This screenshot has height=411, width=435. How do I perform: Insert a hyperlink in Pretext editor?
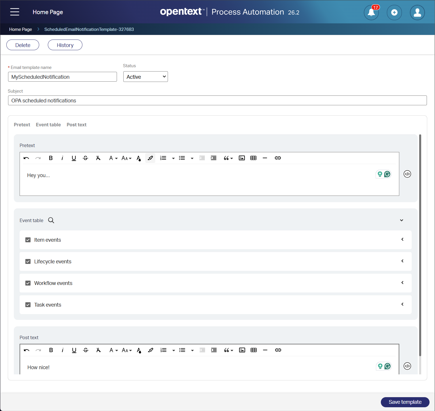pos(278,158)
